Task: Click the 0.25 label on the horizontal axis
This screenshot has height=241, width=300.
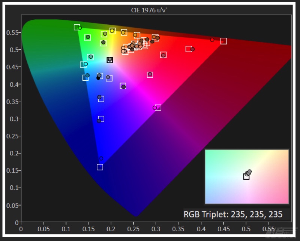Action: click(x=133, y=229)
